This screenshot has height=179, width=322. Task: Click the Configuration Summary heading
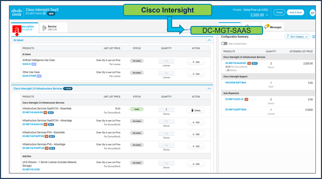click(235, 37)
